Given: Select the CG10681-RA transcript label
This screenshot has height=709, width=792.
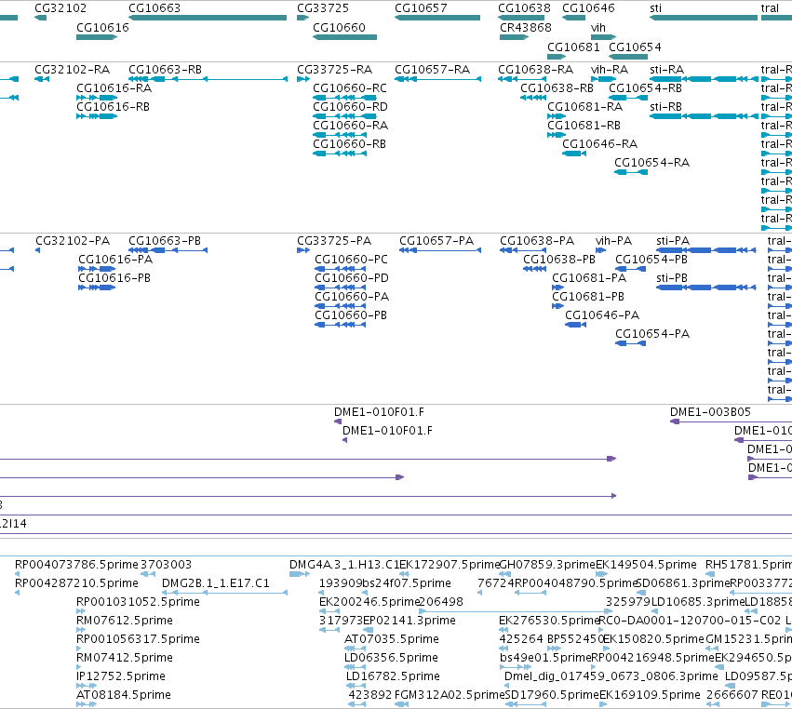Looking at the screenshot, I should coord(584,107).
